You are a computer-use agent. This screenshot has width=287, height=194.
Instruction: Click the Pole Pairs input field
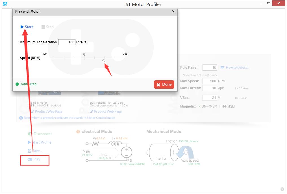coord(210,68)
